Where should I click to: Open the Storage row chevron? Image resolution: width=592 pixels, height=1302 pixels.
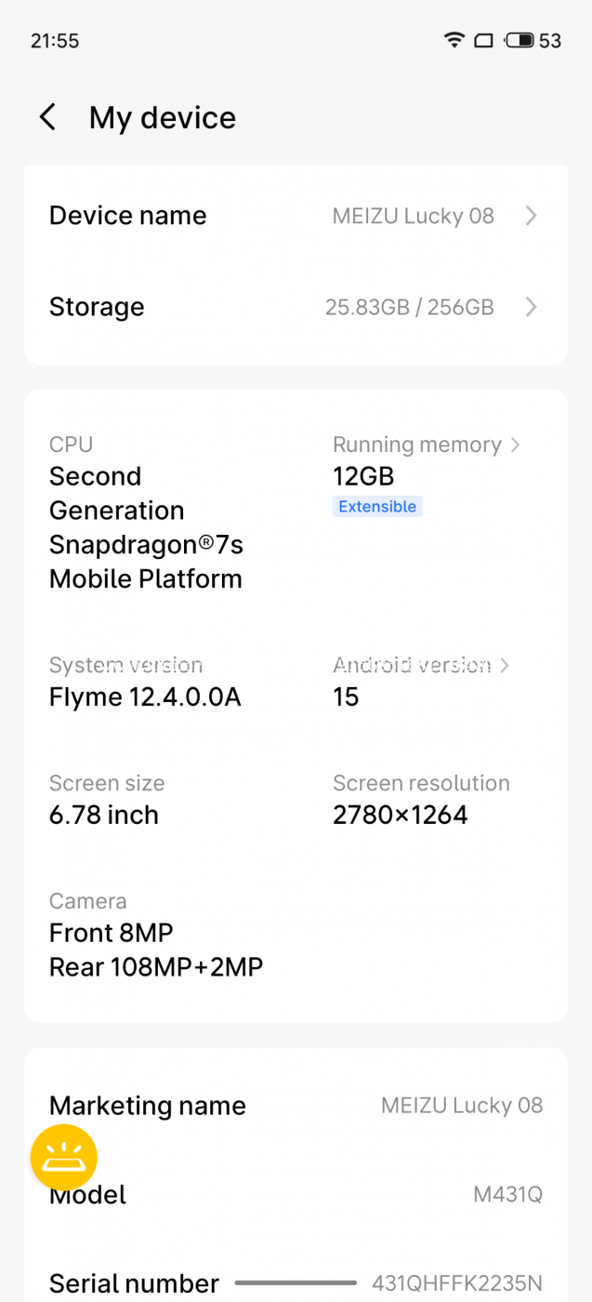point(531,307)
